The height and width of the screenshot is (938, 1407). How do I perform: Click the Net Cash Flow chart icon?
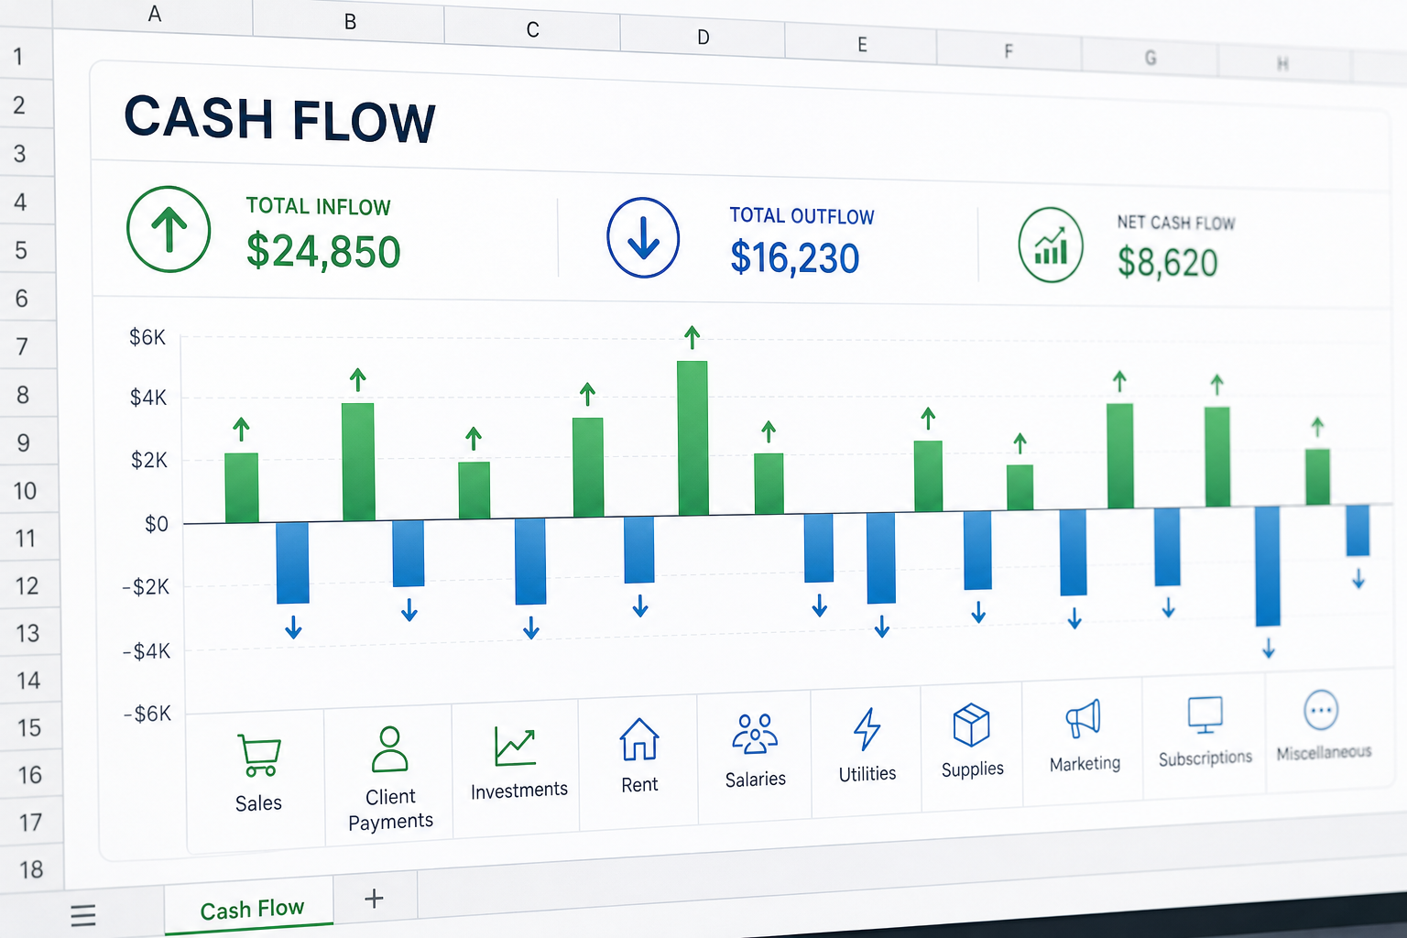coord(1051,245)
